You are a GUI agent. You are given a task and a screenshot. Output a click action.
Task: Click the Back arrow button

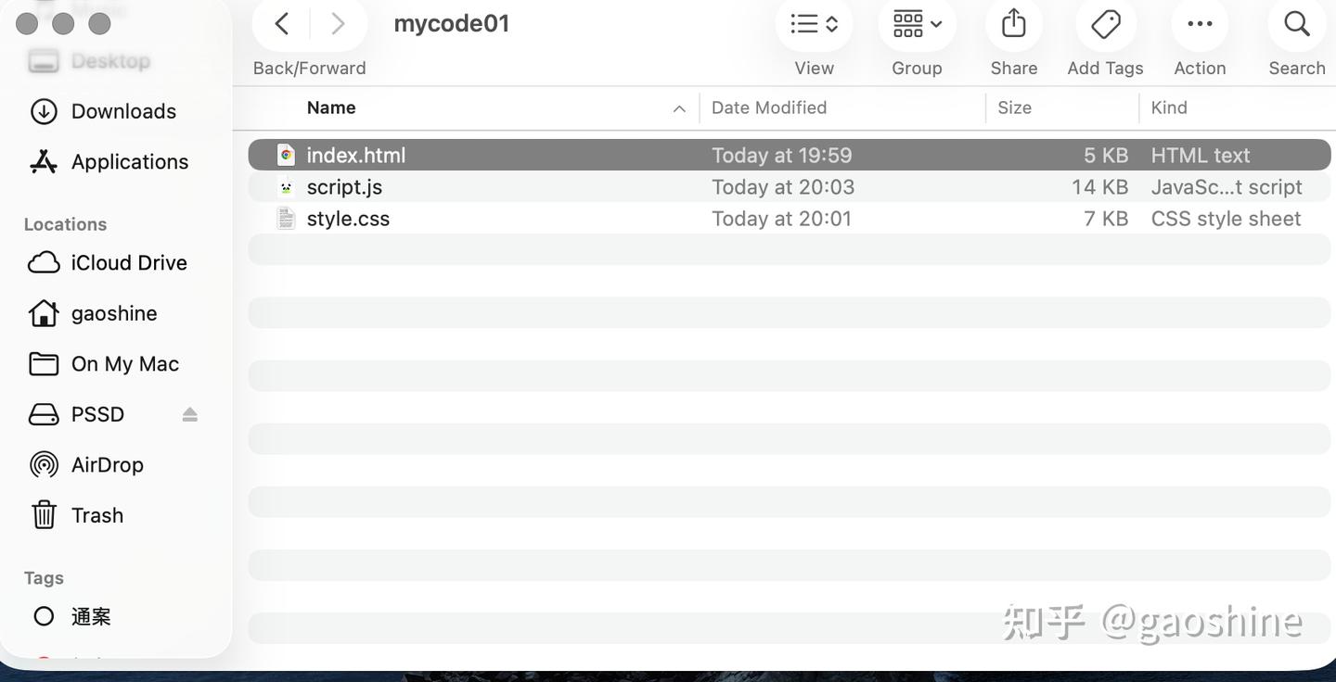(282, 24)
